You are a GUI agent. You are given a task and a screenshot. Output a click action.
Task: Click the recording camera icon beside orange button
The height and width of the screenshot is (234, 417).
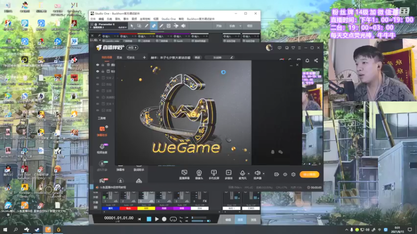277,174
